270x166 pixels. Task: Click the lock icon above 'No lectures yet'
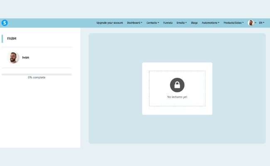[177, 85]
